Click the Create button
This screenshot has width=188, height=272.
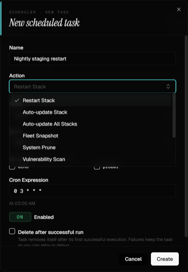click(x=165, y=259)
